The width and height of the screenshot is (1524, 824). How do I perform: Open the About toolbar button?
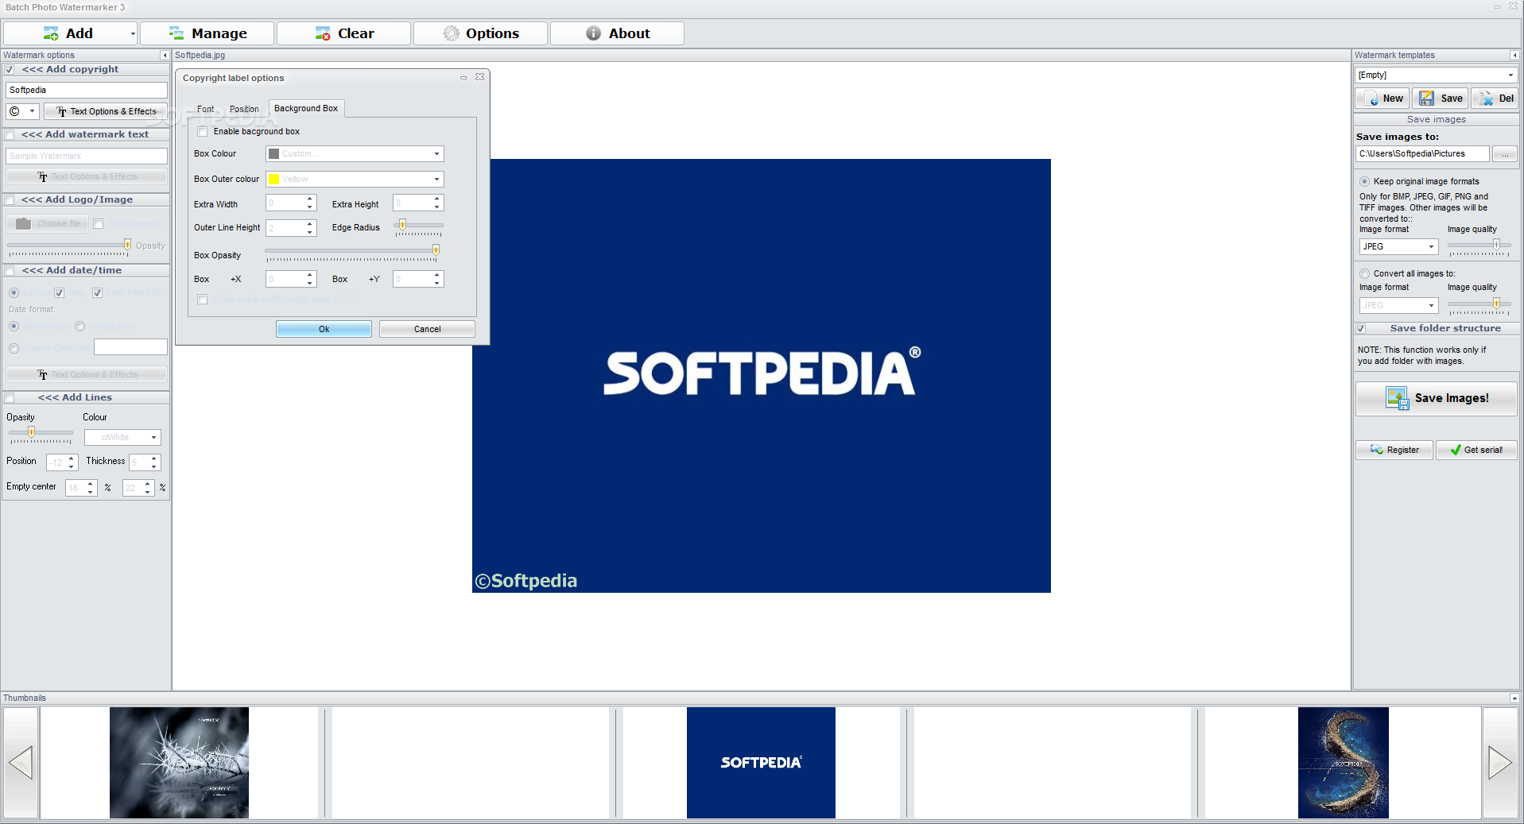click(x=618, y=33)
